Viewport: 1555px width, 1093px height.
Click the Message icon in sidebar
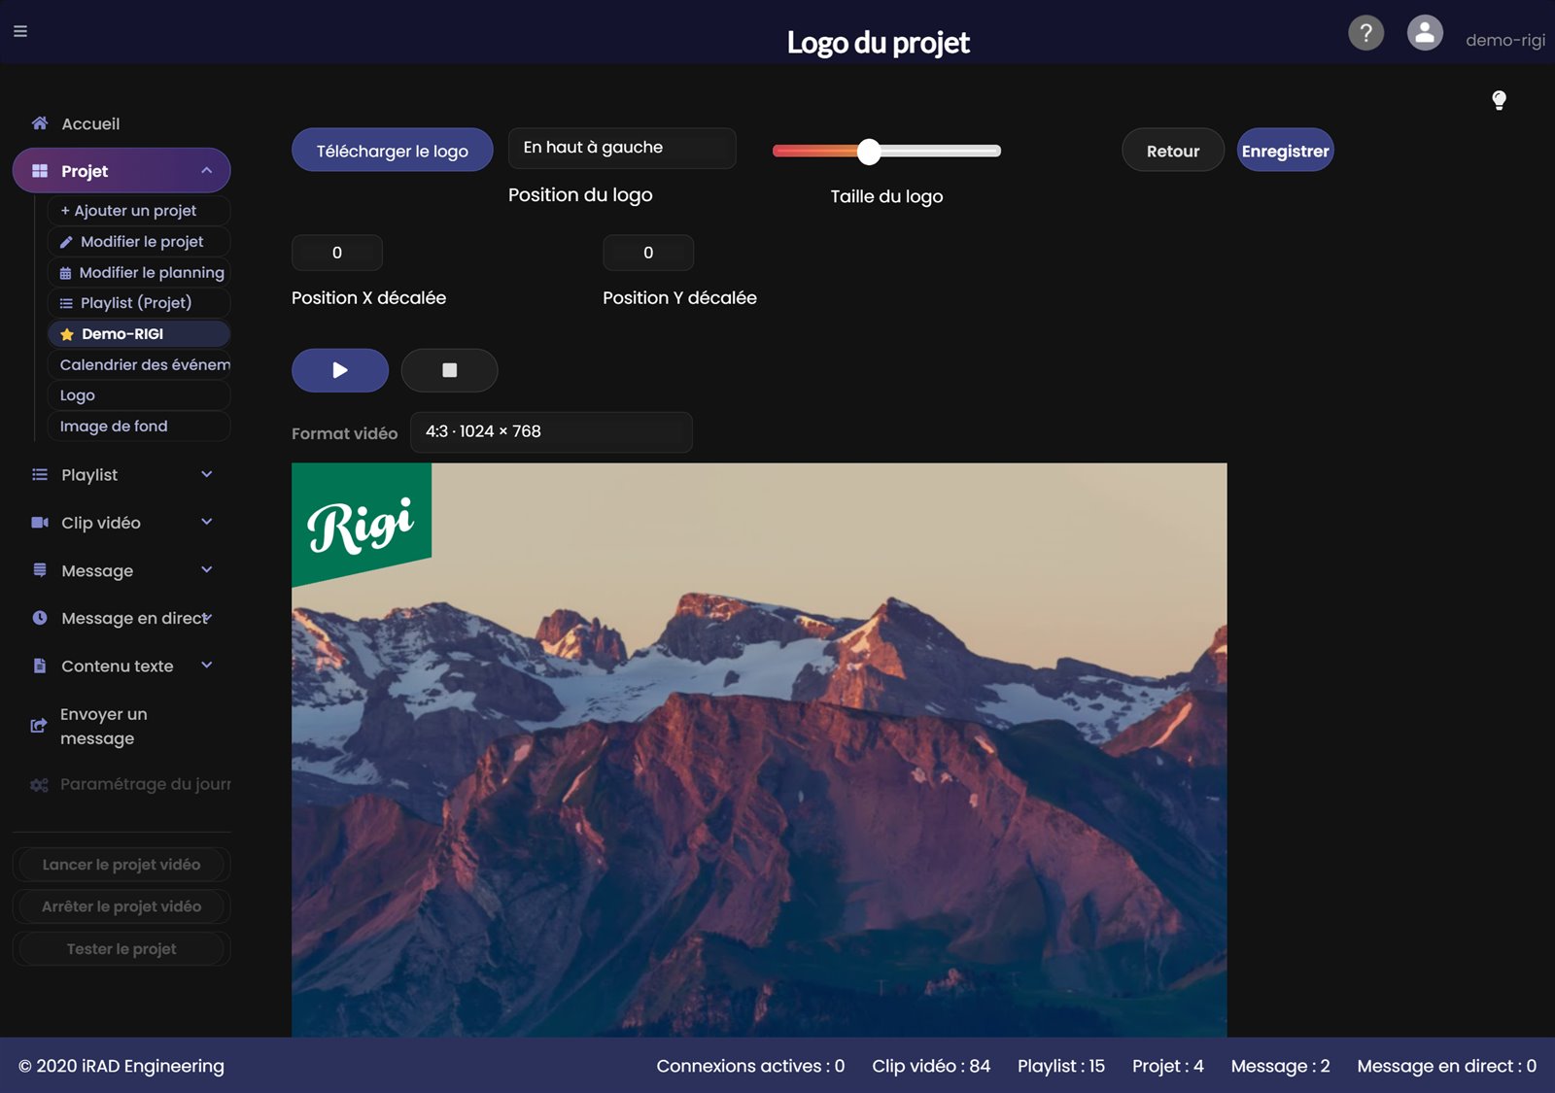tap(40, 570)
